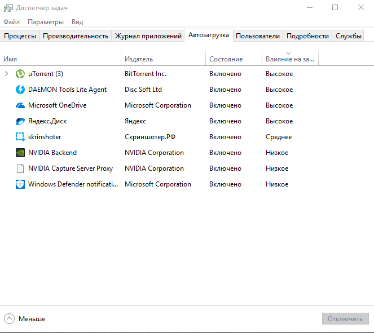Screen dimensions: 374x333
Task: Click Высокое impact in the DAEMON Tools row
Action: tap(279, 90)
